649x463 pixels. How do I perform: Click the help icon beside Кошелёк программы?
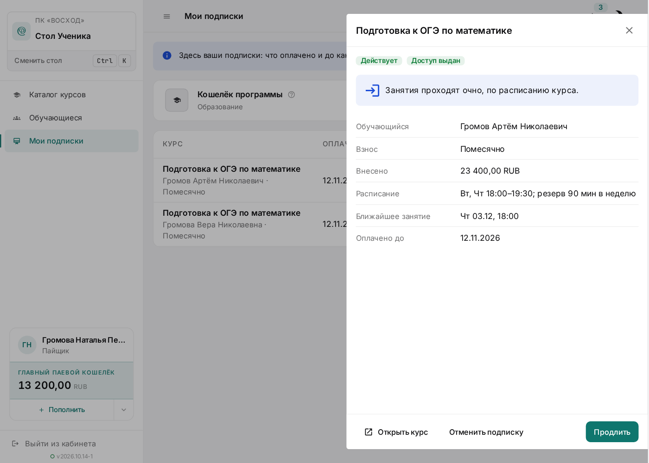pyautogui.click(x=292, y=94)
